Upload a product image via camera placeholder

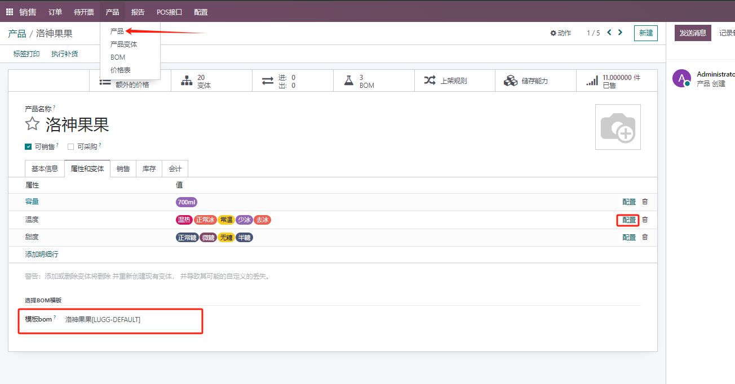[x=618, y=127]
